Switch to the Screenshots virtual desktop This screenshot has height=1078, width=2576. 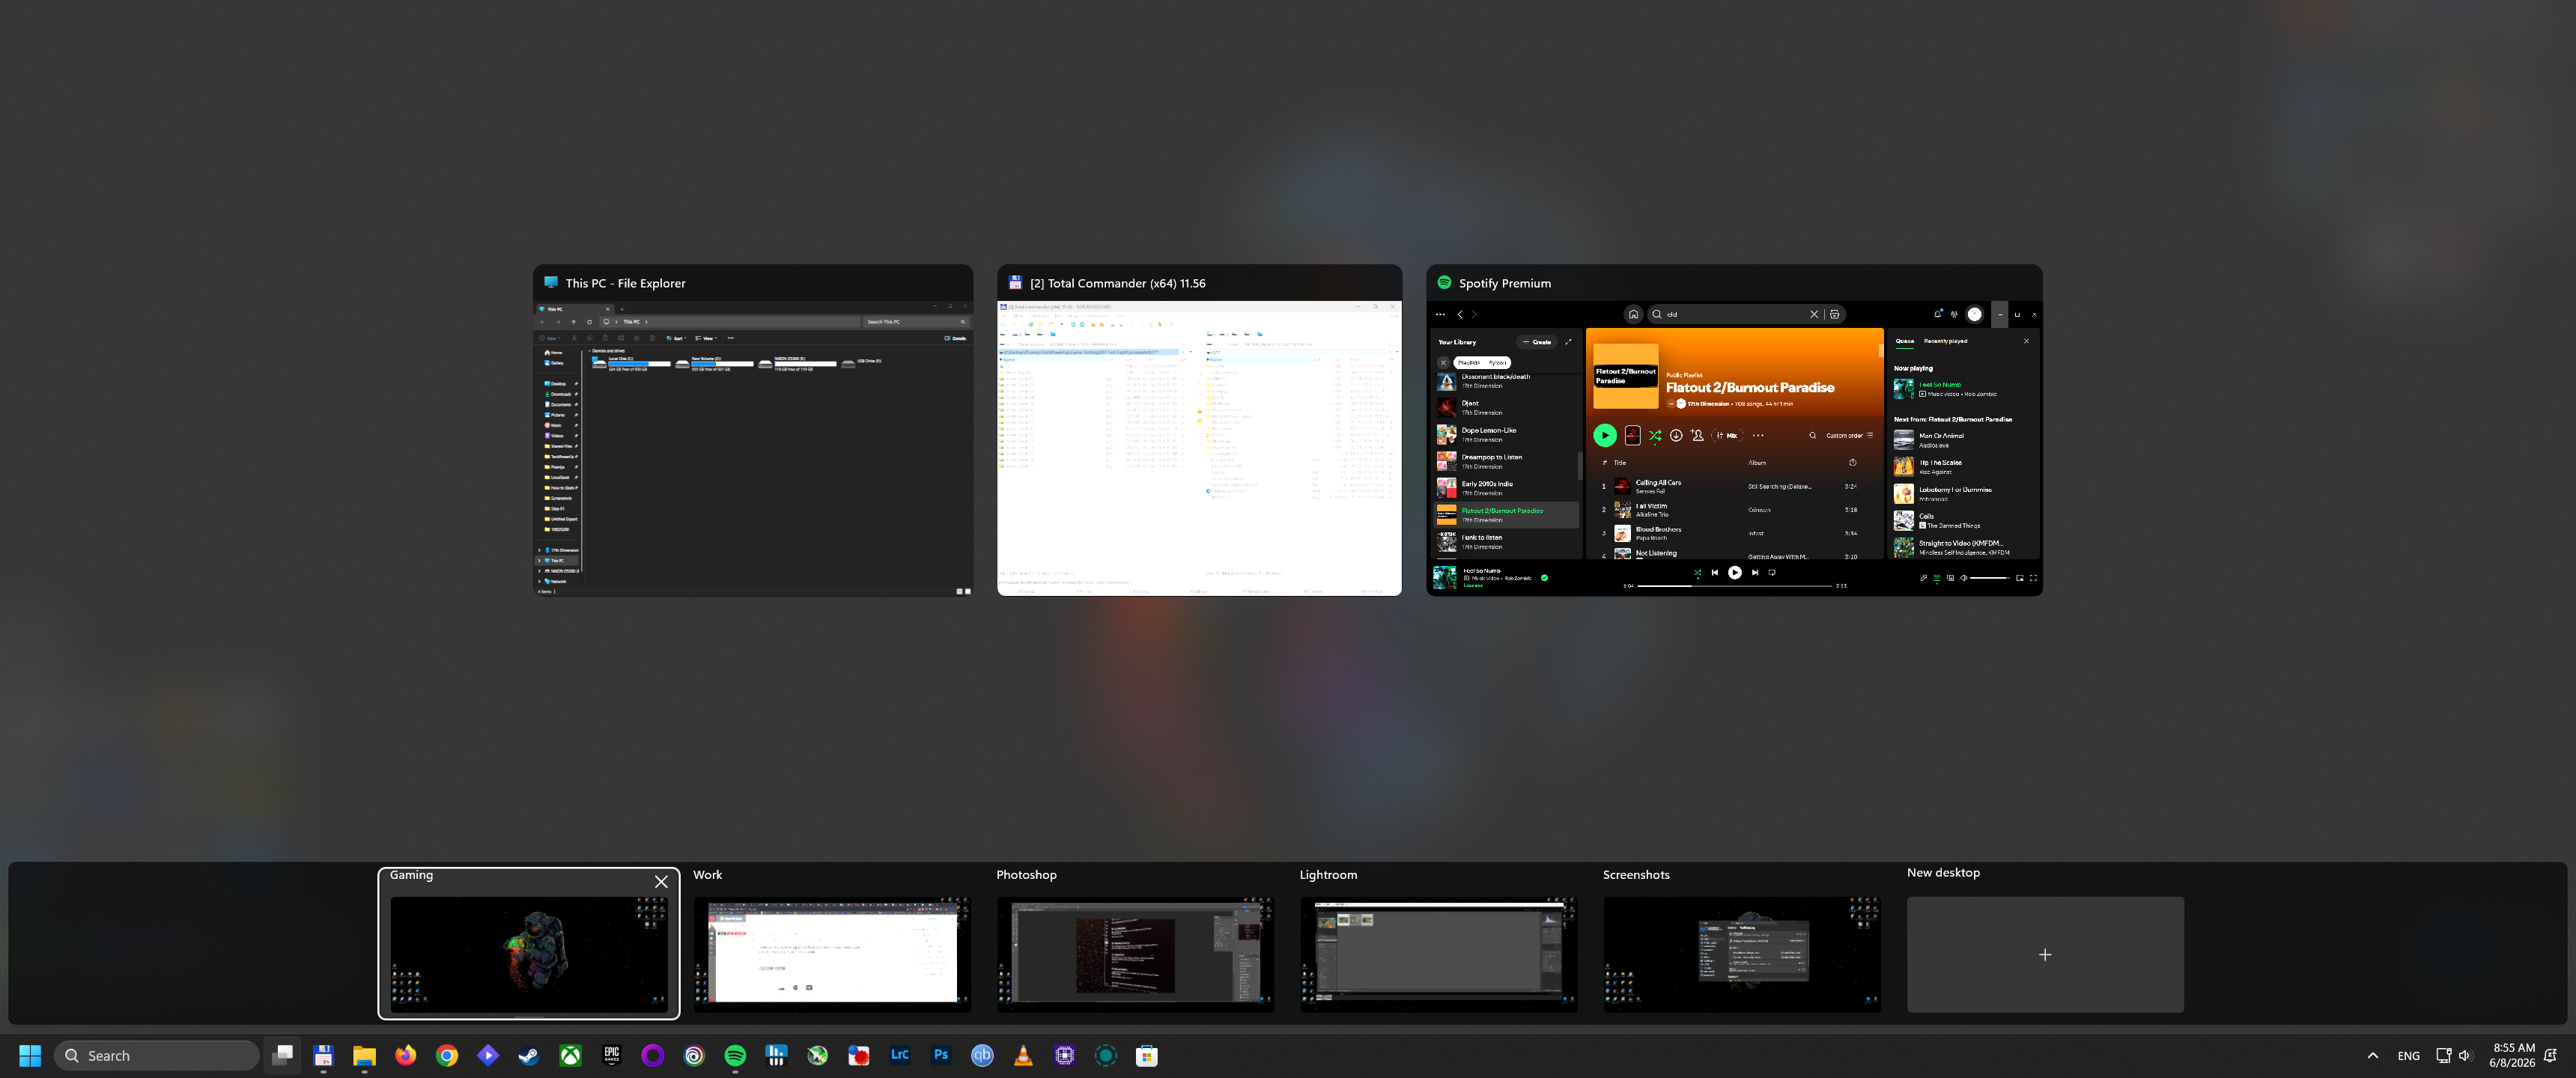point(1742,954)
